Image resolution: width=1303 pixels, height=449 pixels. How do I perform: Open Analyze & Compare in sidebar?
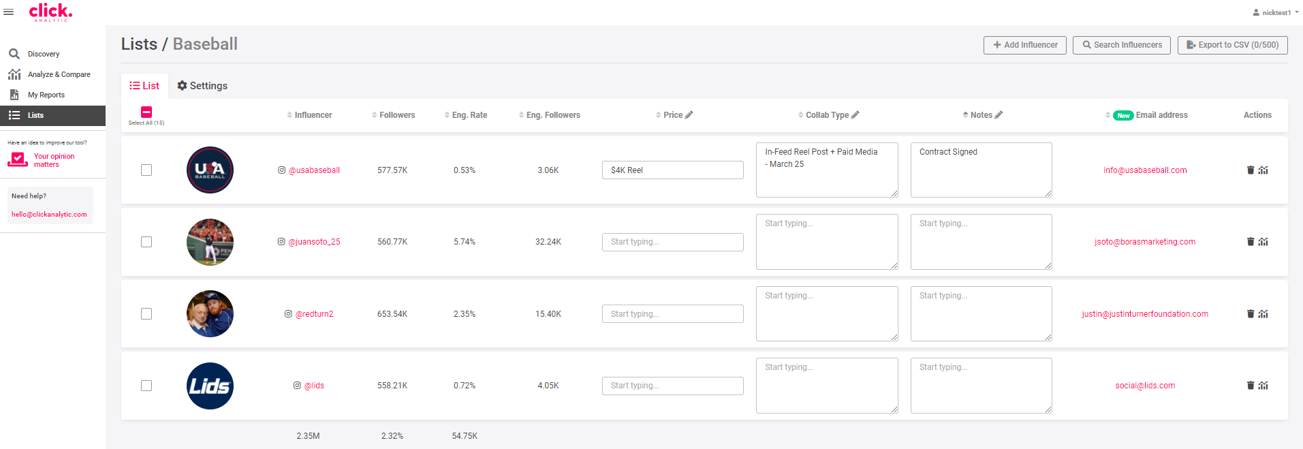(59, 74)
